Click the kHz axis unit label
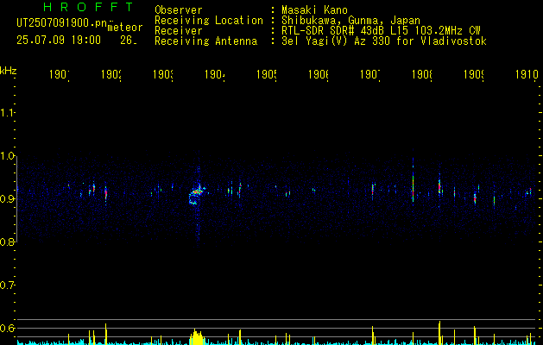 tap(9, 71)
